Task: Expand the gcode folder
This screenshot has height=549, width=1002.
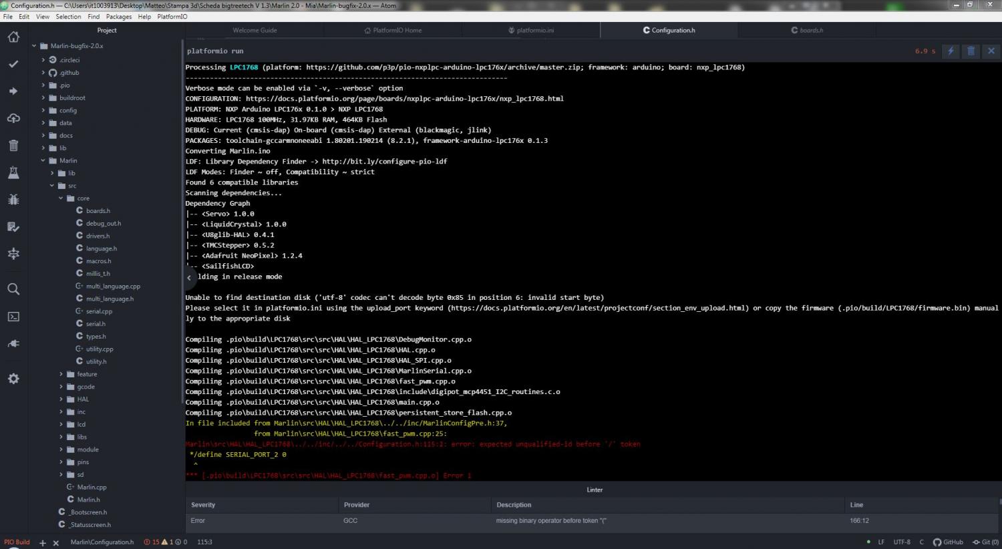Action: (61, 387)
